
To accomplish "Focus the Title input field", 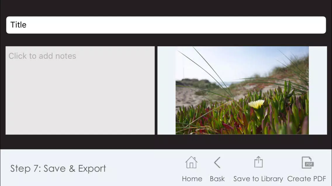I will point(166,25).
